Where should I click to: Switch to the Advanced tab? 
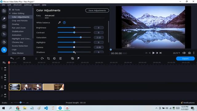click(50, 16)
